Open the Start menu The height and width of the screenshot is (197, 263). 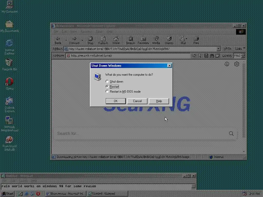pyautogui.click(x=8, y=194)
